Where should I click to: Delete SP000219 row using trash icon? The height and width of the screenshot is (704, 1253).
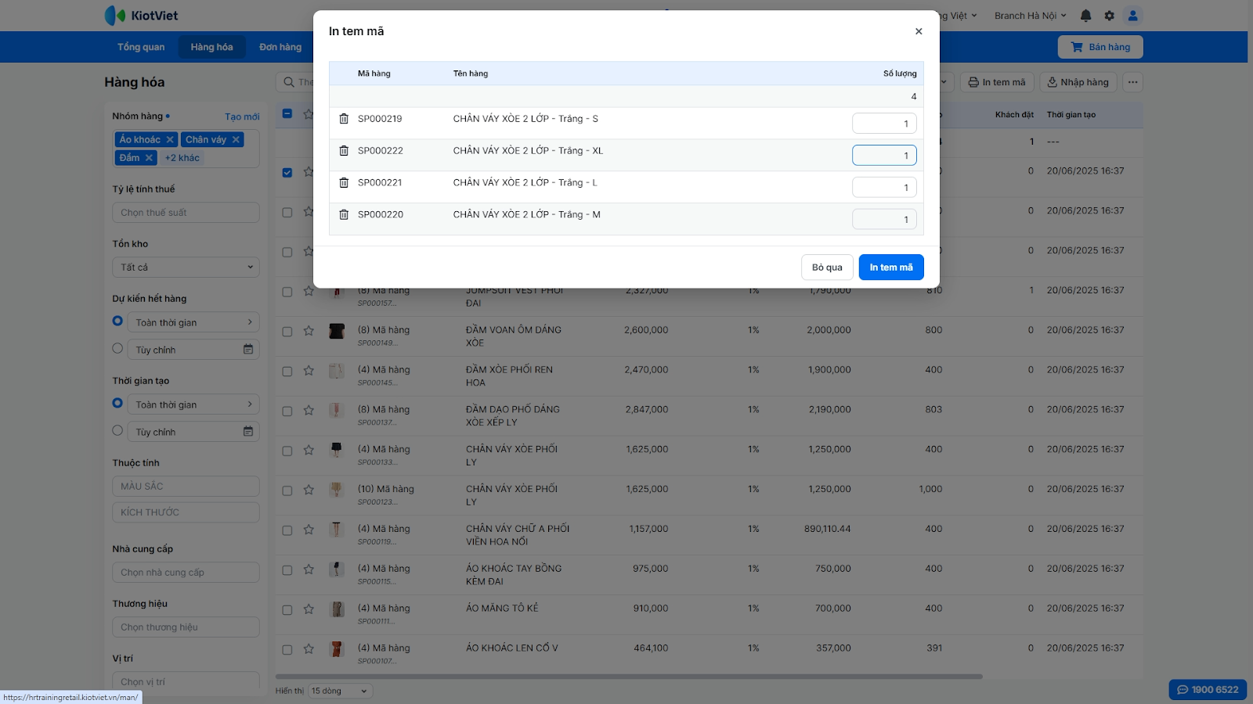pos(344,119)
